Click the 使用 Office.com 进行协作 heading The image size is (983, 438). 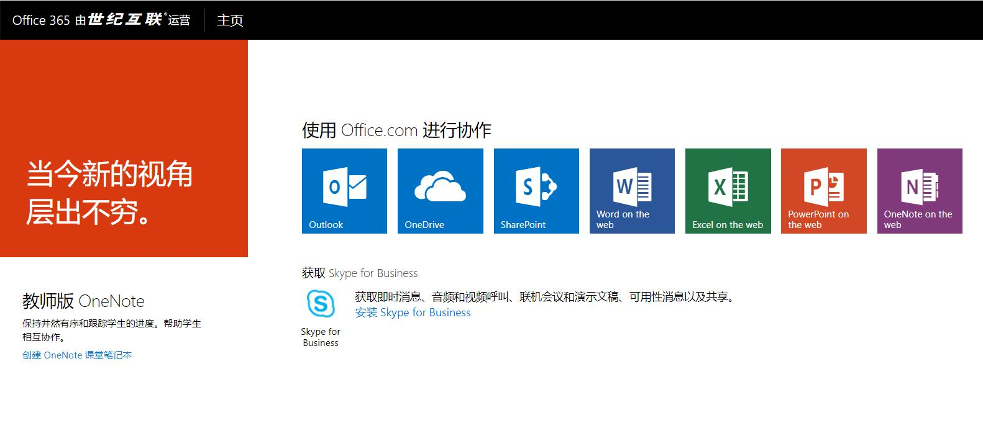396,130
